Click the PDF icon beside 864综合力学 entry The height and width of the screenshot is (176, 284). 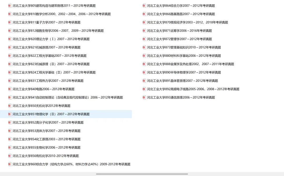click(144, 5)
